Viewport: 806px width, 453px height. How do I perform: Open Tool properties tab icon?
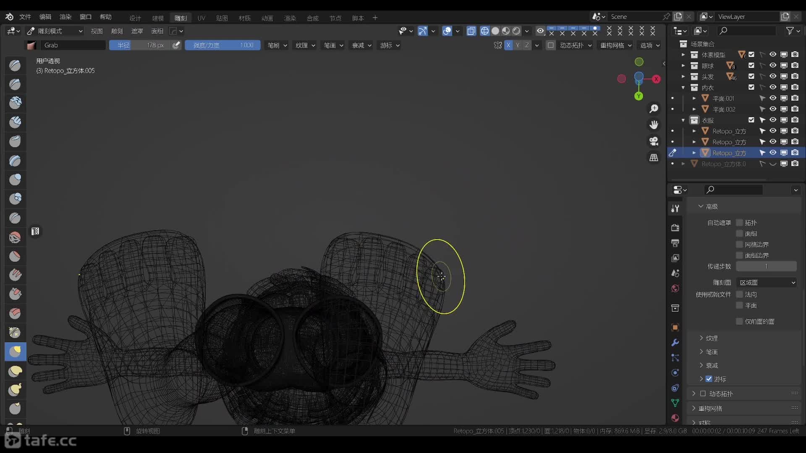coord(675,208)
